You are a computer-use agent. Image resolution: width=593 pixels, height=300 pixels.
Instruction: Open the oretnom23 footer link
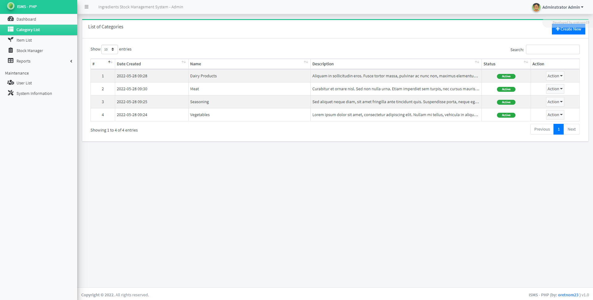(568, 295)
